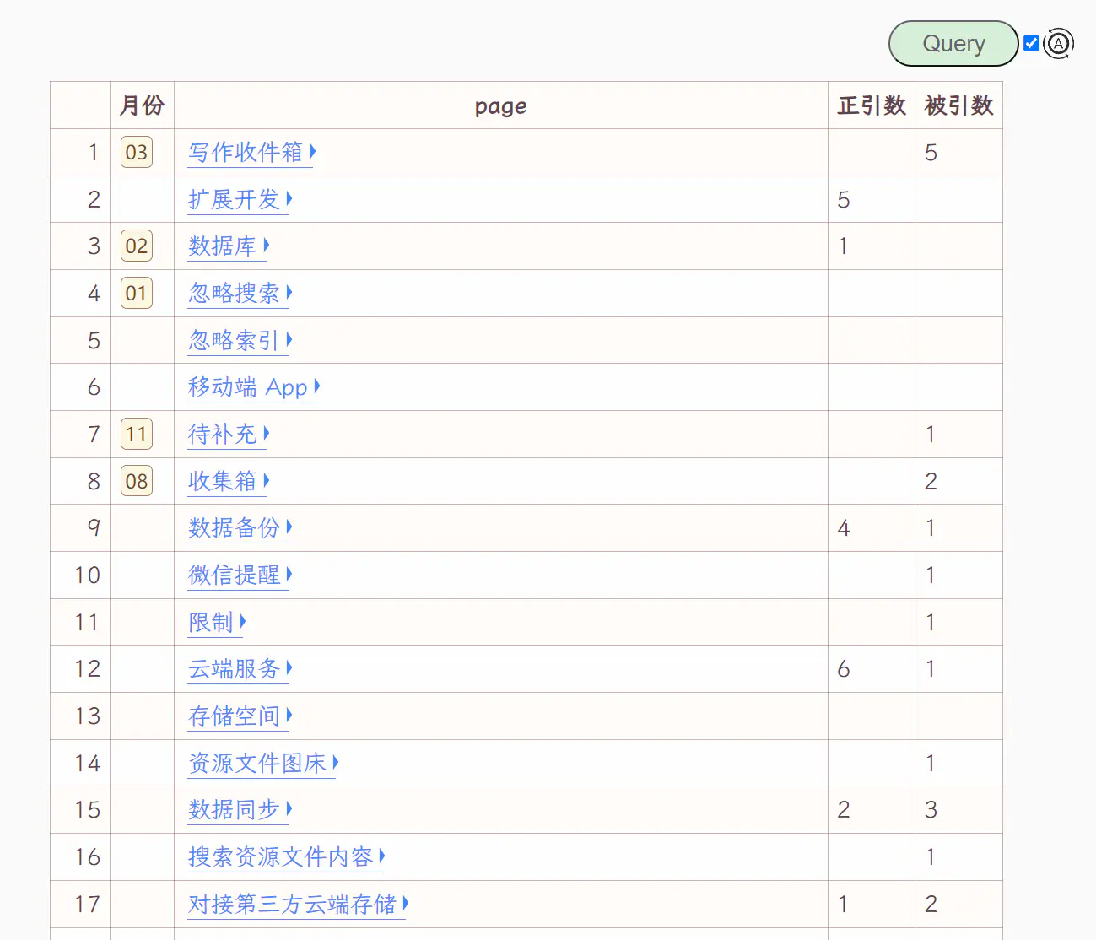This screenshot has width=1096, height=940.
Task: Click the arrow after 数据同步
Action: (289, 808)
